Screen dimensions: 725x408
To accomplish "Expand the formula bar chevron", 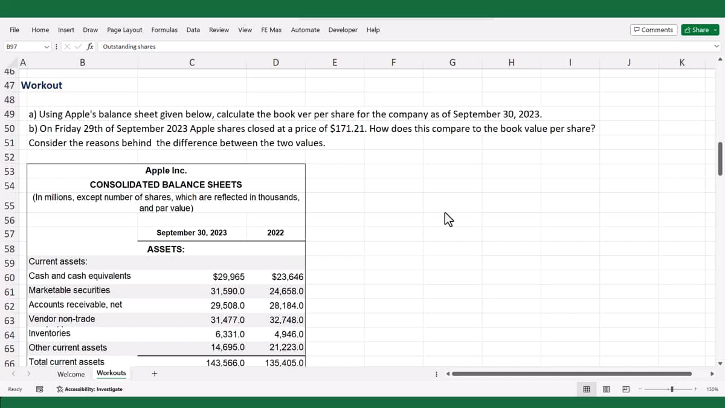I will pos(717,47).
